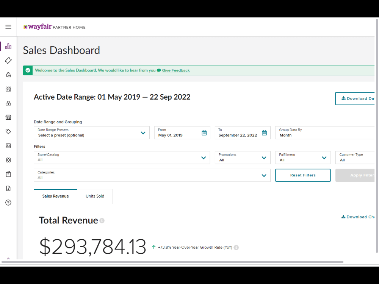Open the From date calendar icon
The height and width of the screenshot is (284, 379).
204,133
